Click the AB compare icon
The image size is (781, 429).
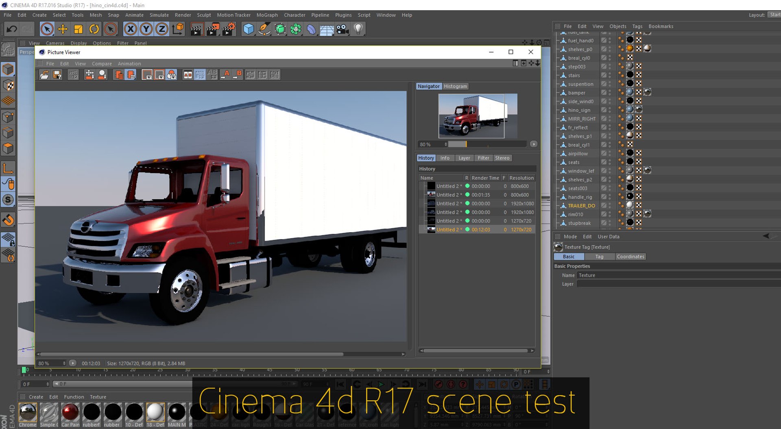coord(188,75)
